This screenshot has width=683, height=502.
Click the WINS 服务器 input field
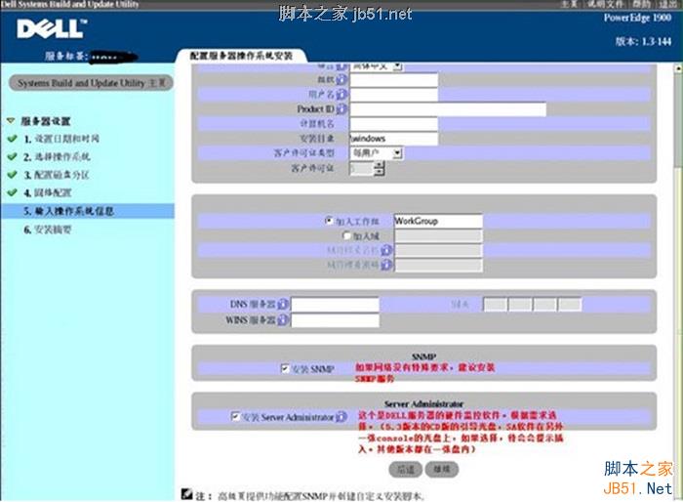click(335, 320)
